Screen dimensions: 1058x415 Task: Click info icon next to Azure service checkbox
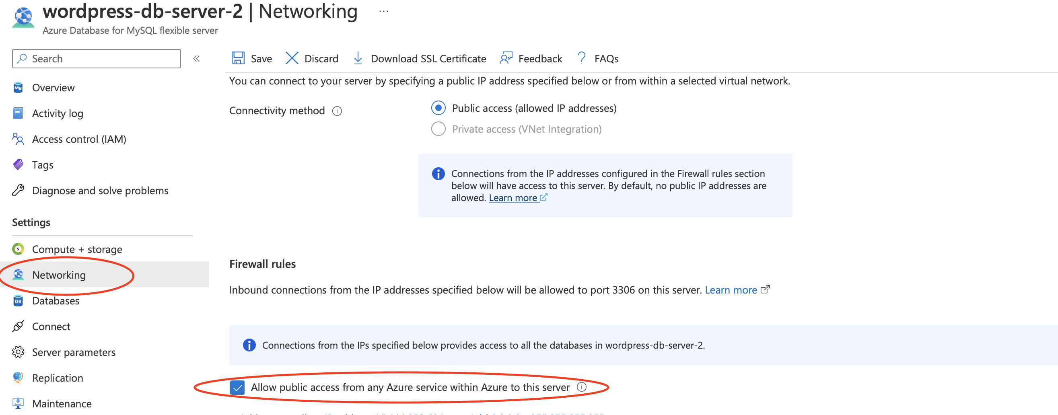tap(582, 387)
